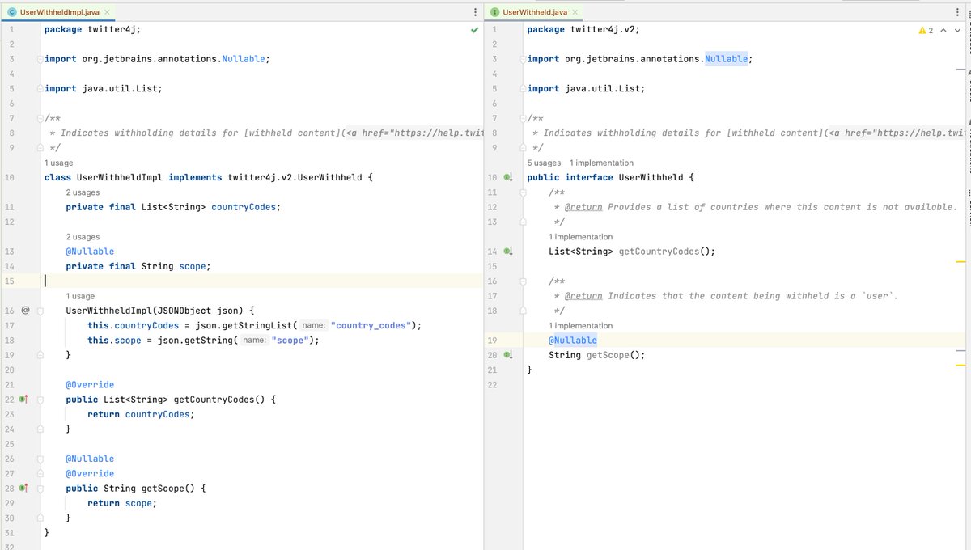Image resolution: width=971 pixels, height=550 pixels.
Task: Click the yellow warning stripe on the right scrollbar beside line 14
Action: coord(961,262)
